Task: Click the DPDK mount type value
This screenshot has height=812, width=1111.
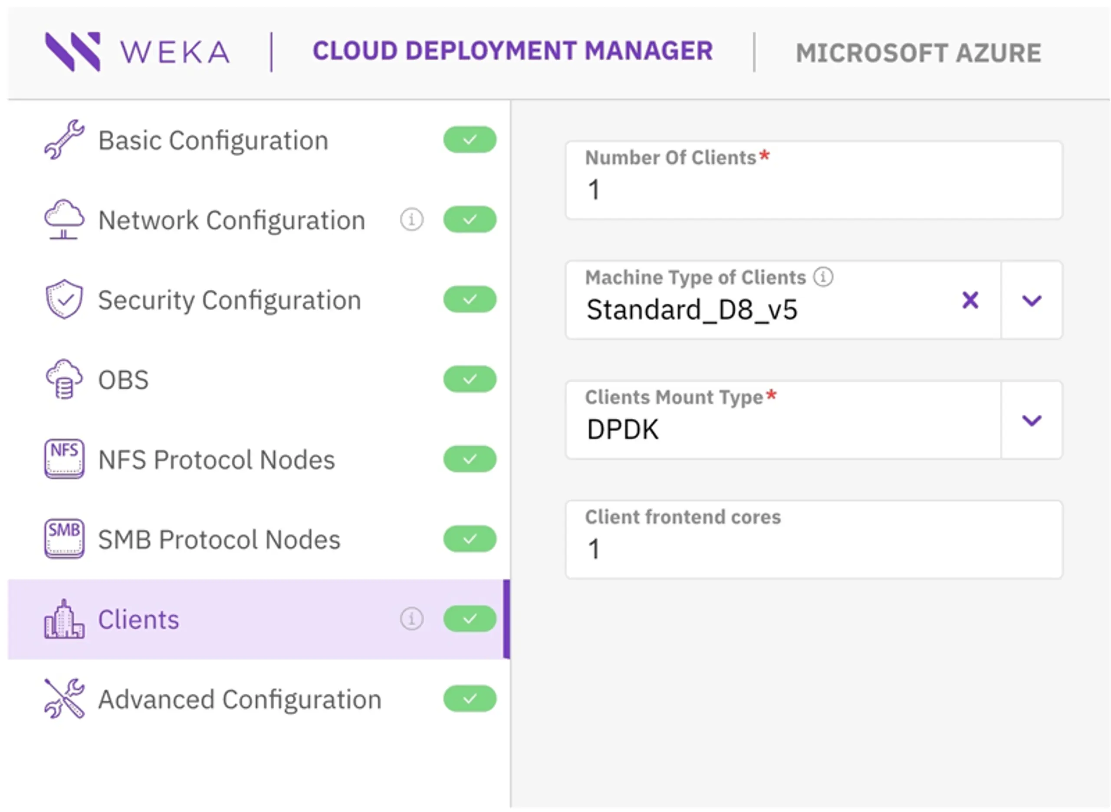Action: coord(623,429)
